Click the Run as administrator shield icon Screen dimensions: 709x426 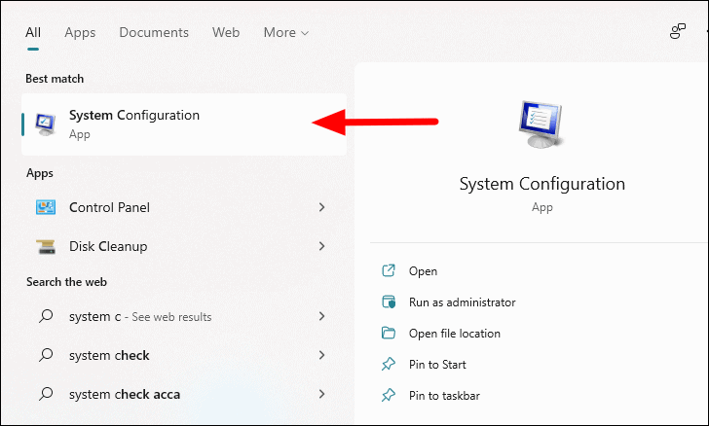(389, 302)
